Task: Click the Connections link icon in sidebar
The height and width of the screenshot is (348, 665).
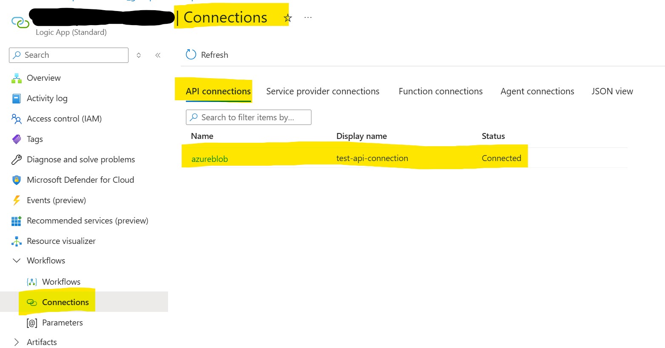Action: coord(32,303)
